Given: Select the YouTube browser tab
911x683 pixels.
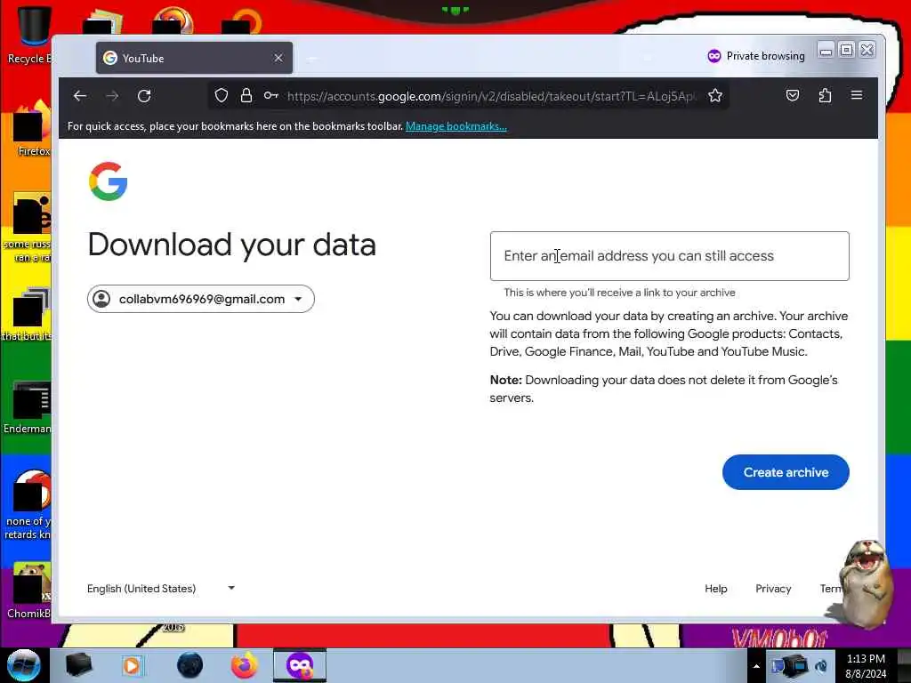Looking at the screenshot, I should coord(194,58).
